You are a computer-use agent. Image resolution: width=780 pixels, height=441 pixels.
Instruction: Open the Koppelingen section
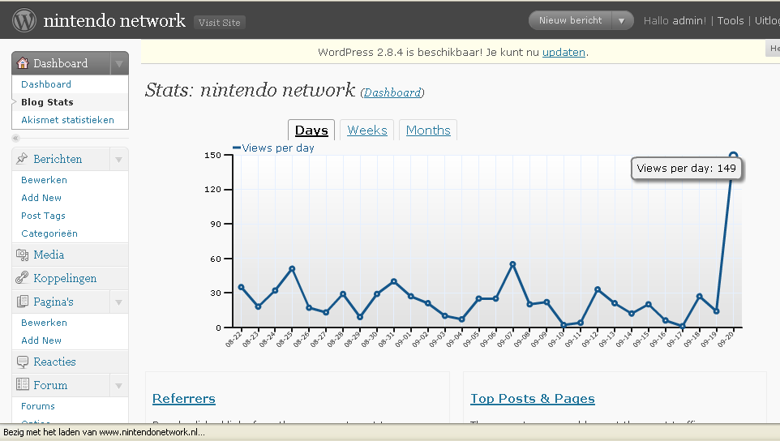pos(65,278)
